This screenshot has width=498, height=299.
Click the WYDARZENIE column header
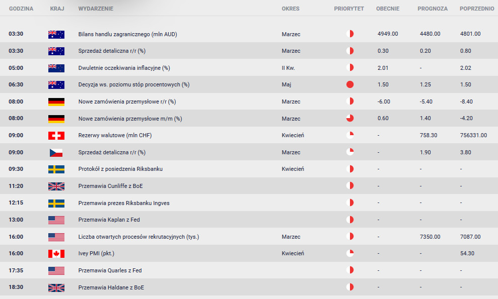tap(96, 9)
